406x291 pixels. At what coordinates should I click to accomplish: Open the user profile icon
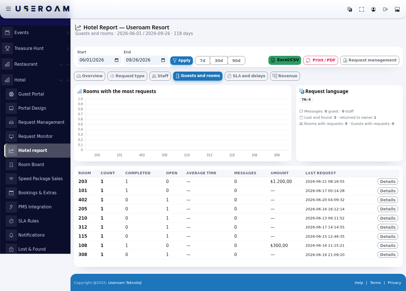click(x=373, y=9)
